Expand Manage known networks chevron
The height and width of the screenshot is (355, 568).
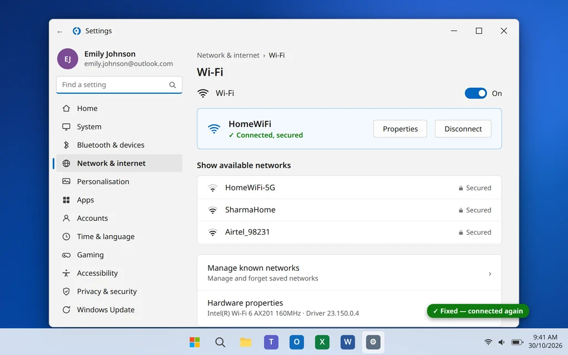click(490, 274)
